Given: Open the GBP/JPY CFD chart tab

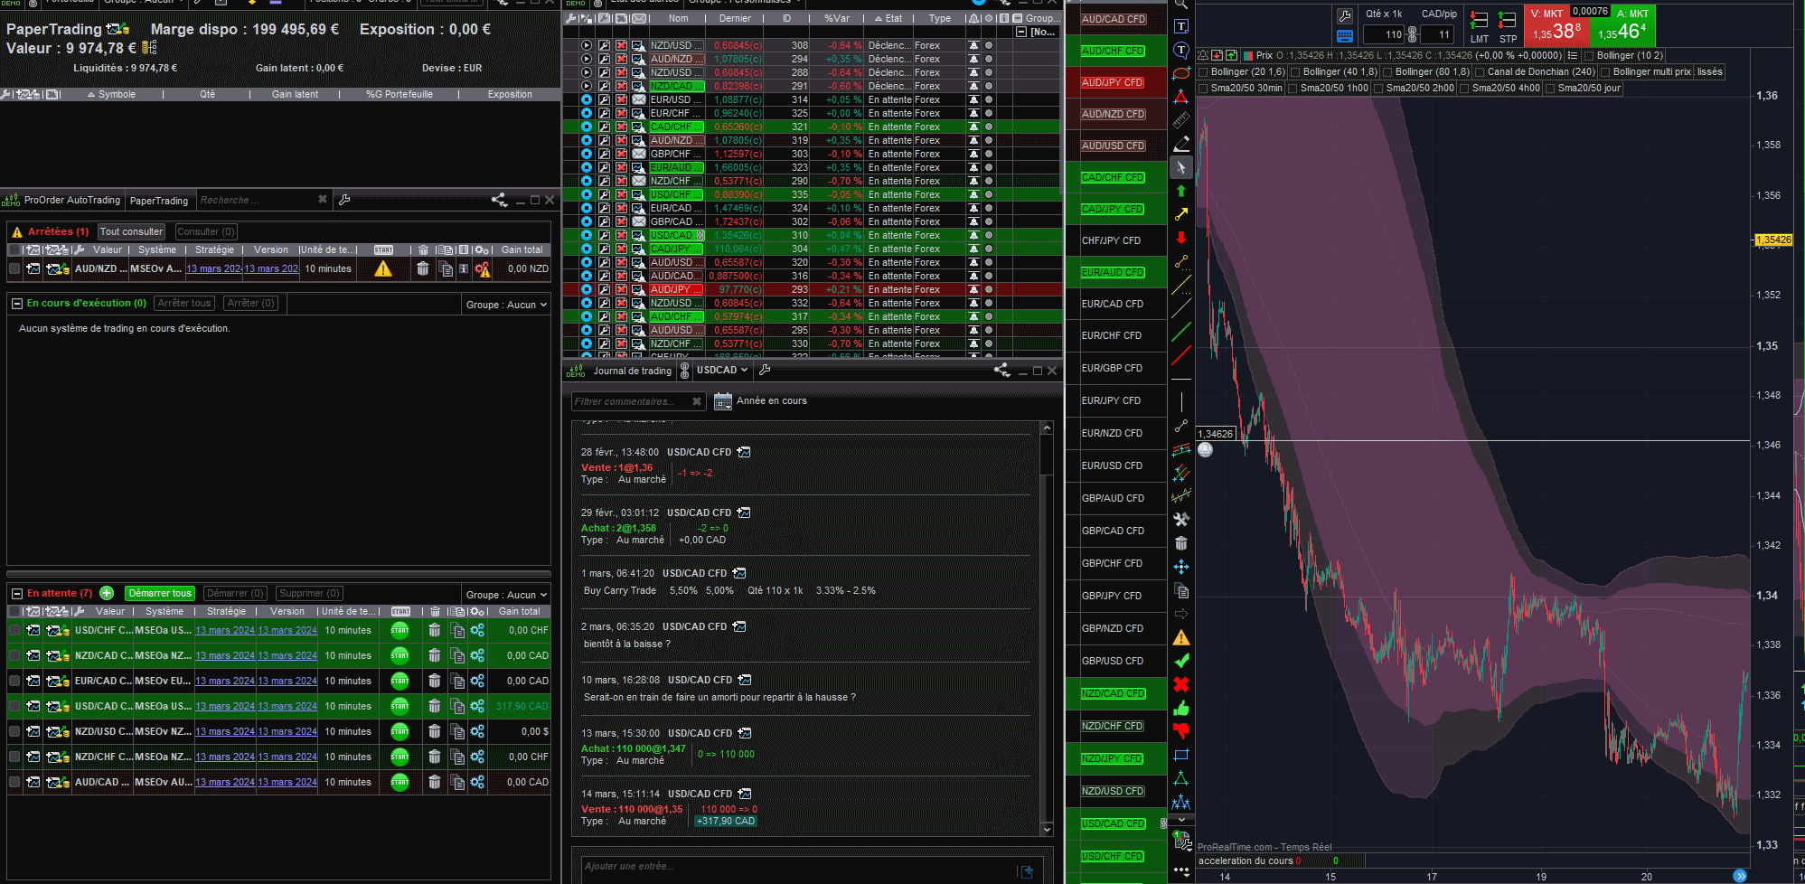Looking at the screenshot, I should tap(1114, 596).
